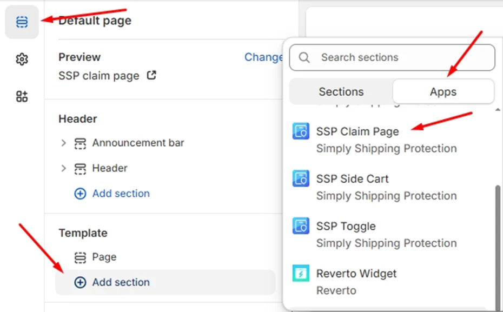503x312 pixels.
Task: Expand the Announcement bar section
Action: (x=63, y=143)
